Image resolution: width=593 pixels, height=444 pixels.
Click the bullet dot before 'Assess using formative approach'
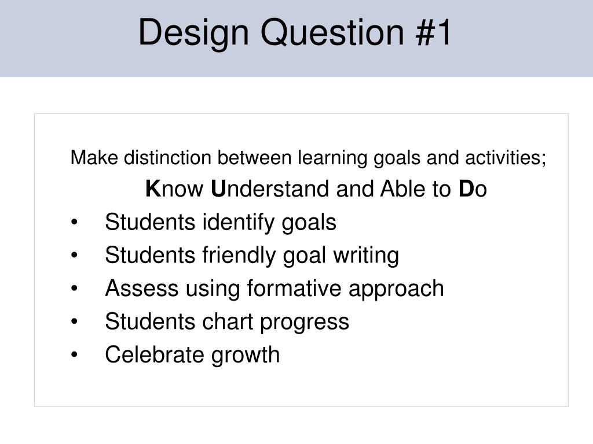click(x=74, y=289)
